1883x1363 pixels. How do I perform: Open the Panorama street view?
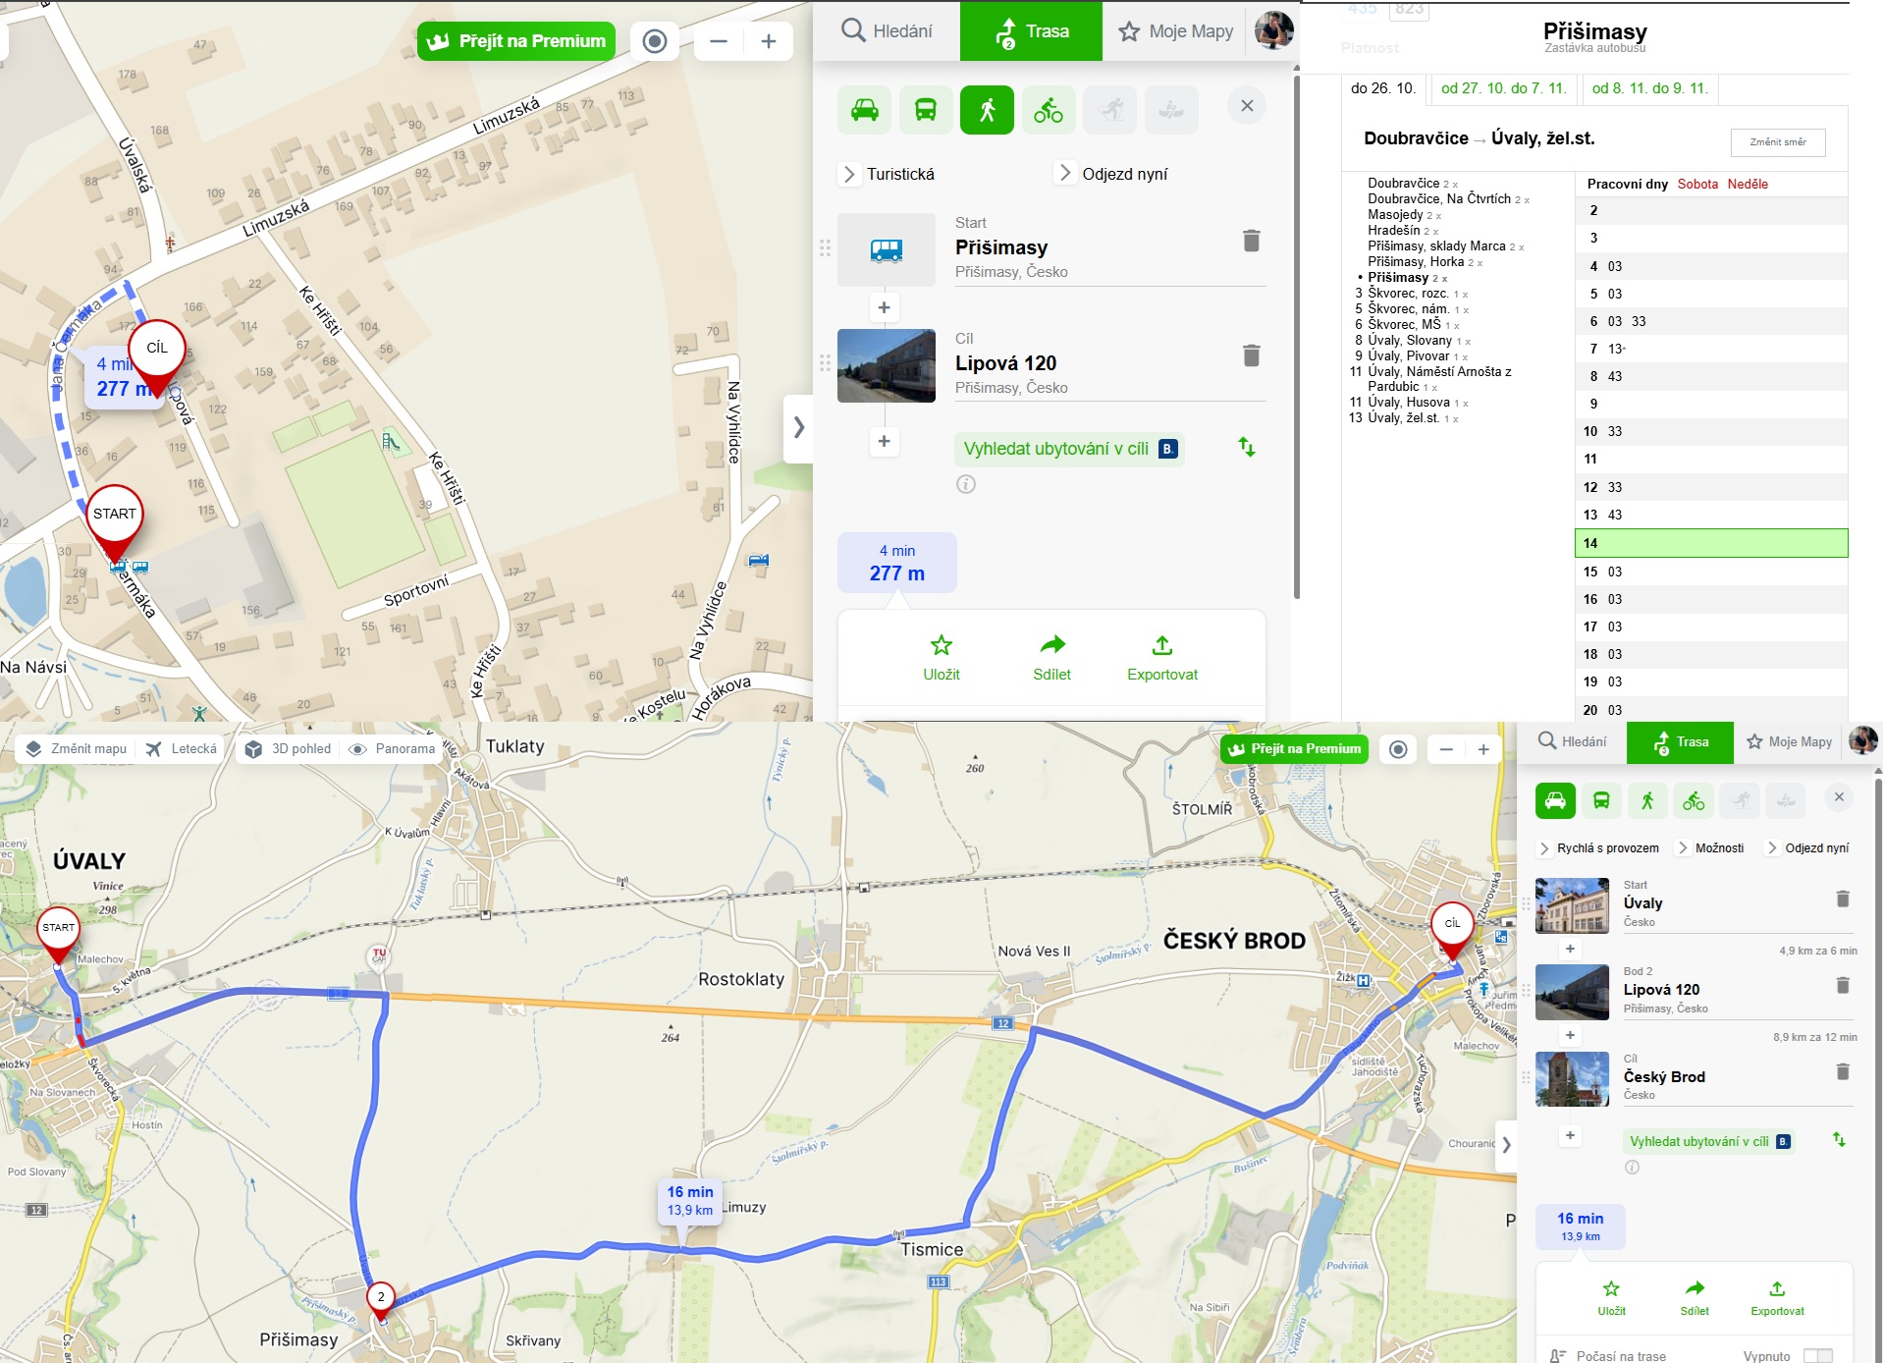click(393, 749)
